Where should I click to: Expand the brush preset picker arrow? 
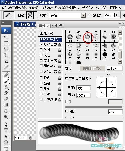click(35, 15)
